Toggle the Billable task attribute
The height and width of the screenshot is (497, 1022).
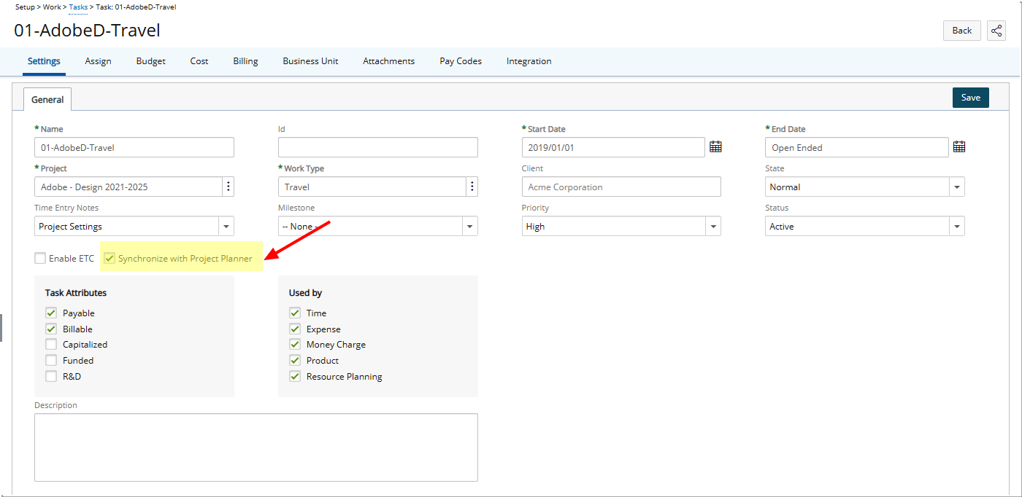(x=51, y=329)
